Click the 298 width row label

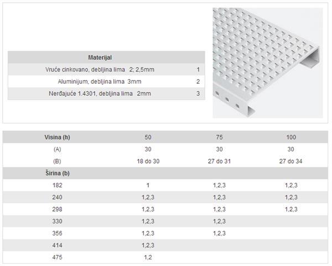click(x=57, y=209)
